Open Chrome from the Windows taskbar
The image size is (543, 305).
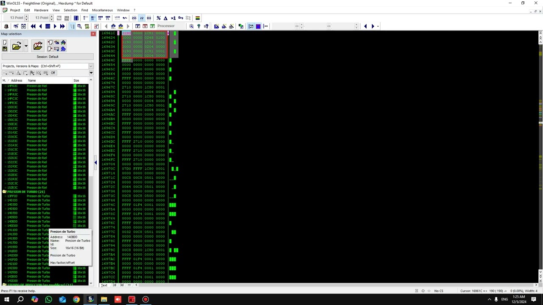coord(76,299)
